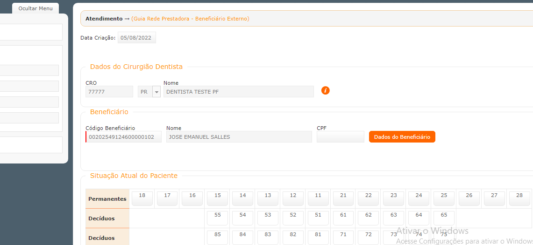This screenshot has height=245, width=533.
Task: Select deciduous tooth 55
Action: click(x=218, y=218)
